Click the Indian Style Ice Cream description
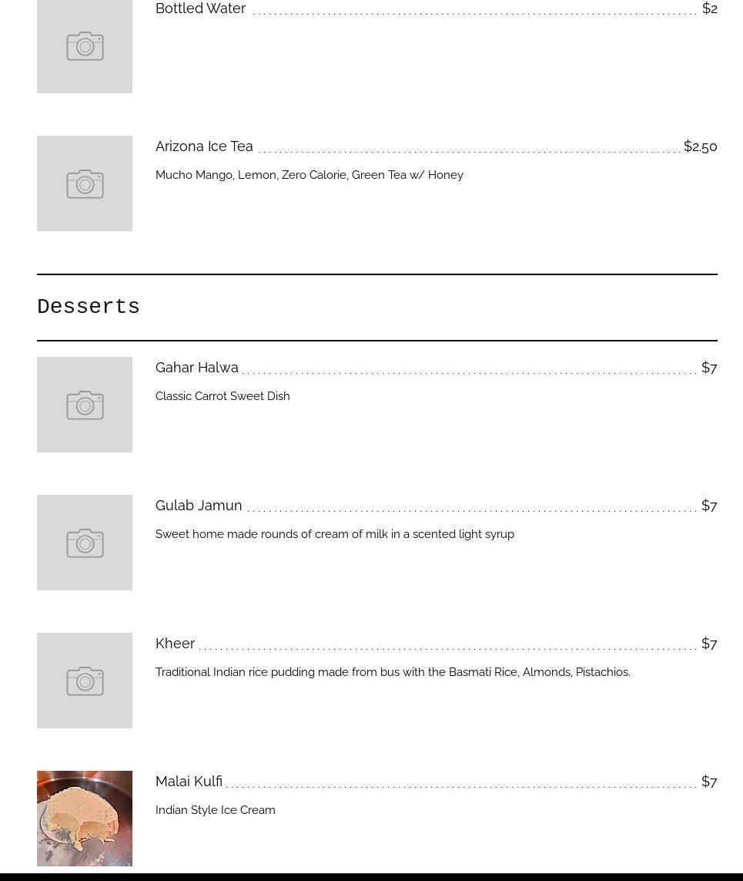 [215, 810]
